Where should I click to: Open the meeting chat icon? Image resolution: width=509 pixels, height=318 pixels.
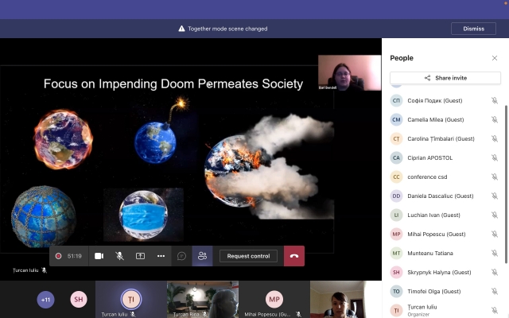click(x=181, y=256)
